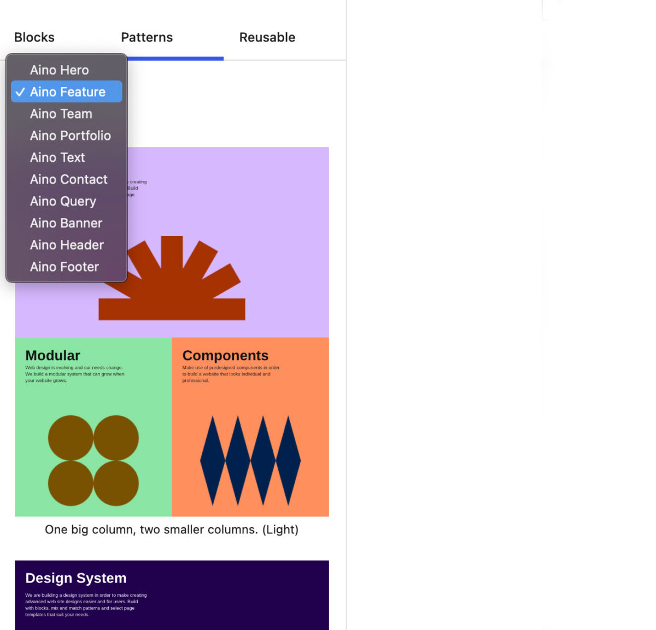Select Aino Query from the dropdown
656x630 pixels.
[x=63, y=201]
